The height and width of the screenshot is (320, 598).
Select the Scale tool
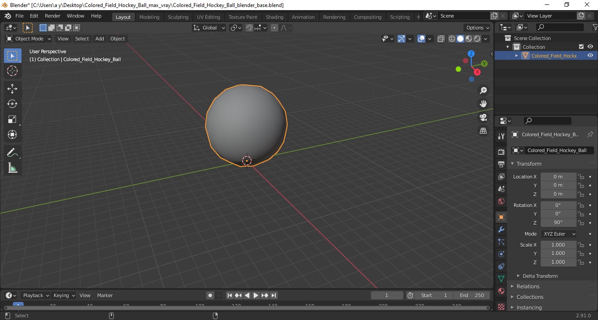coord(12,119)
